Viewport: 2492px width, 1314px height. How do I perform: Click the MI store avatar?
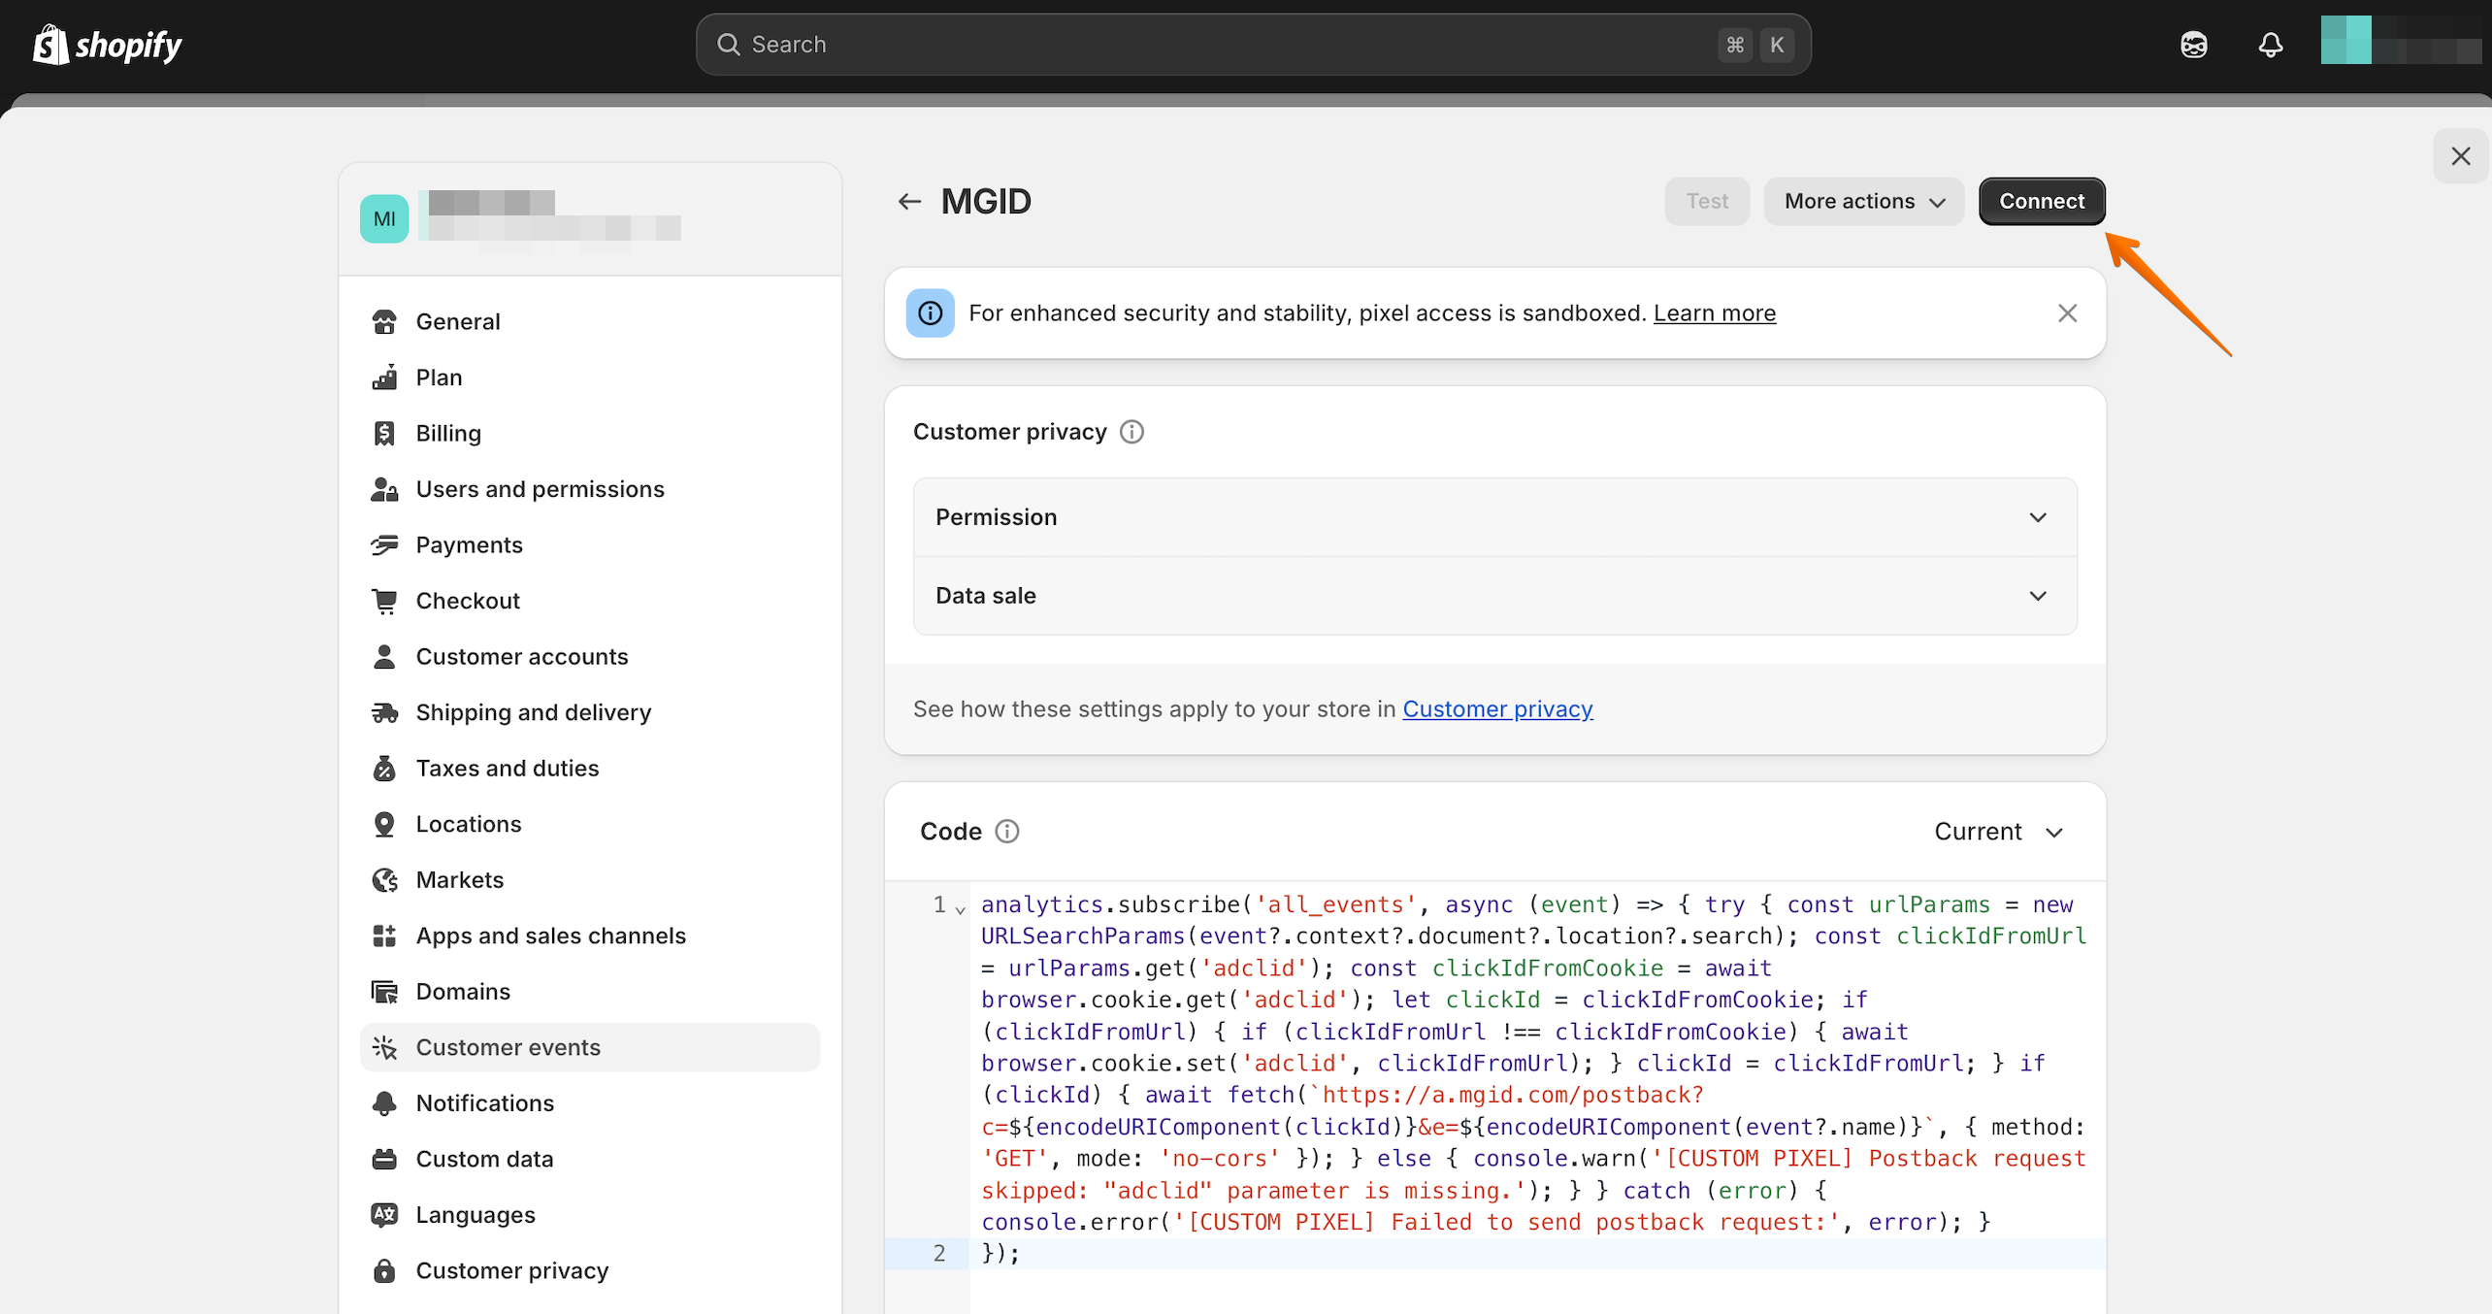(384, 218)
